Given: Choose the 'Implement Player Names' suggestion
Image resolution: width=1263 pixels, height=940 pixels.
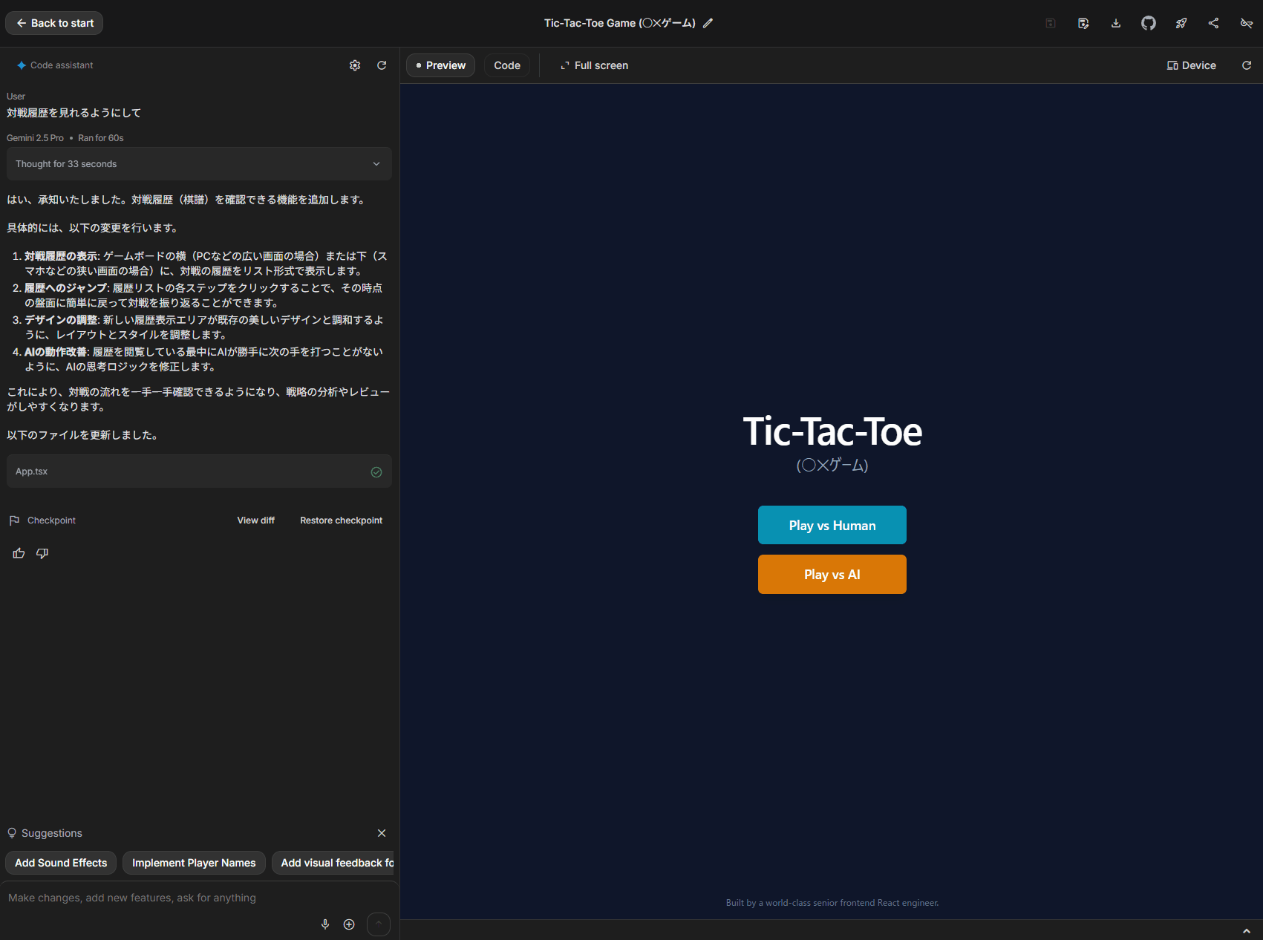Looking at the screenshot, I should coord(194,863).
